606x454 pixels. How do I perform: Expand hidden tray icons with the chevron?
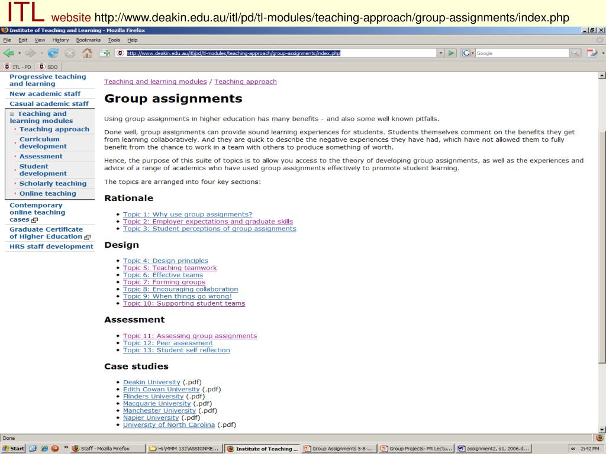click(x=573, y=448)
